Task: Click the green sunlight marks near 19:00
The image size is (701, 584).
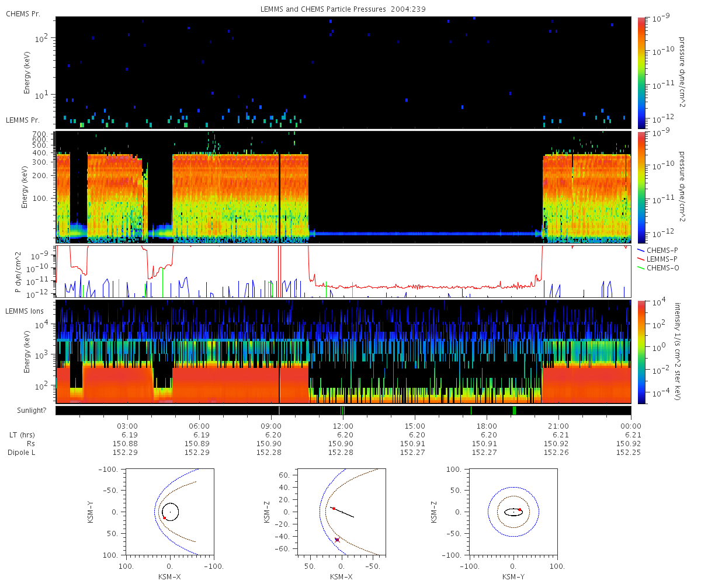Action: point(514,411)
